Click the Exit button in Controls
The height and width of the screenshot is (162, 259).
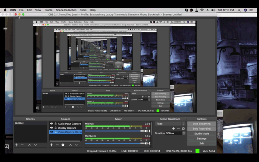(x=201, y=143)
